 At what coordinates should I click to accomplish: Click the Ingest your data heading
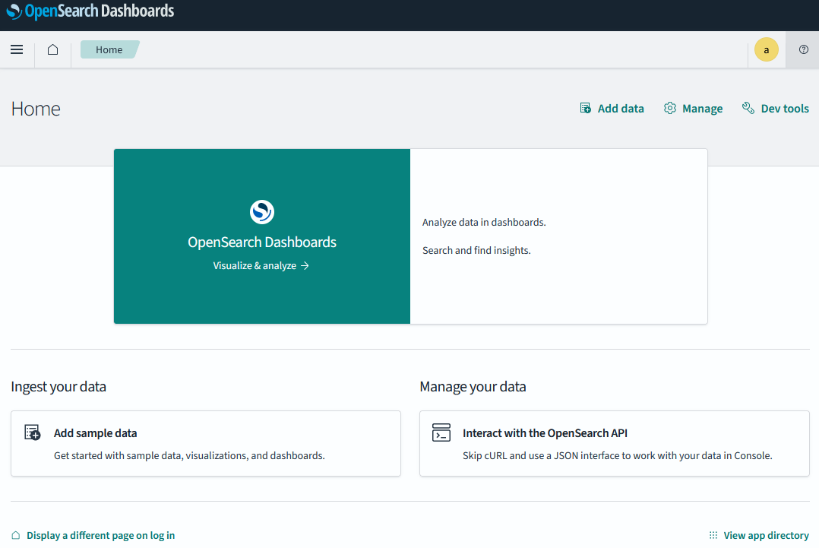click(58, 387)
